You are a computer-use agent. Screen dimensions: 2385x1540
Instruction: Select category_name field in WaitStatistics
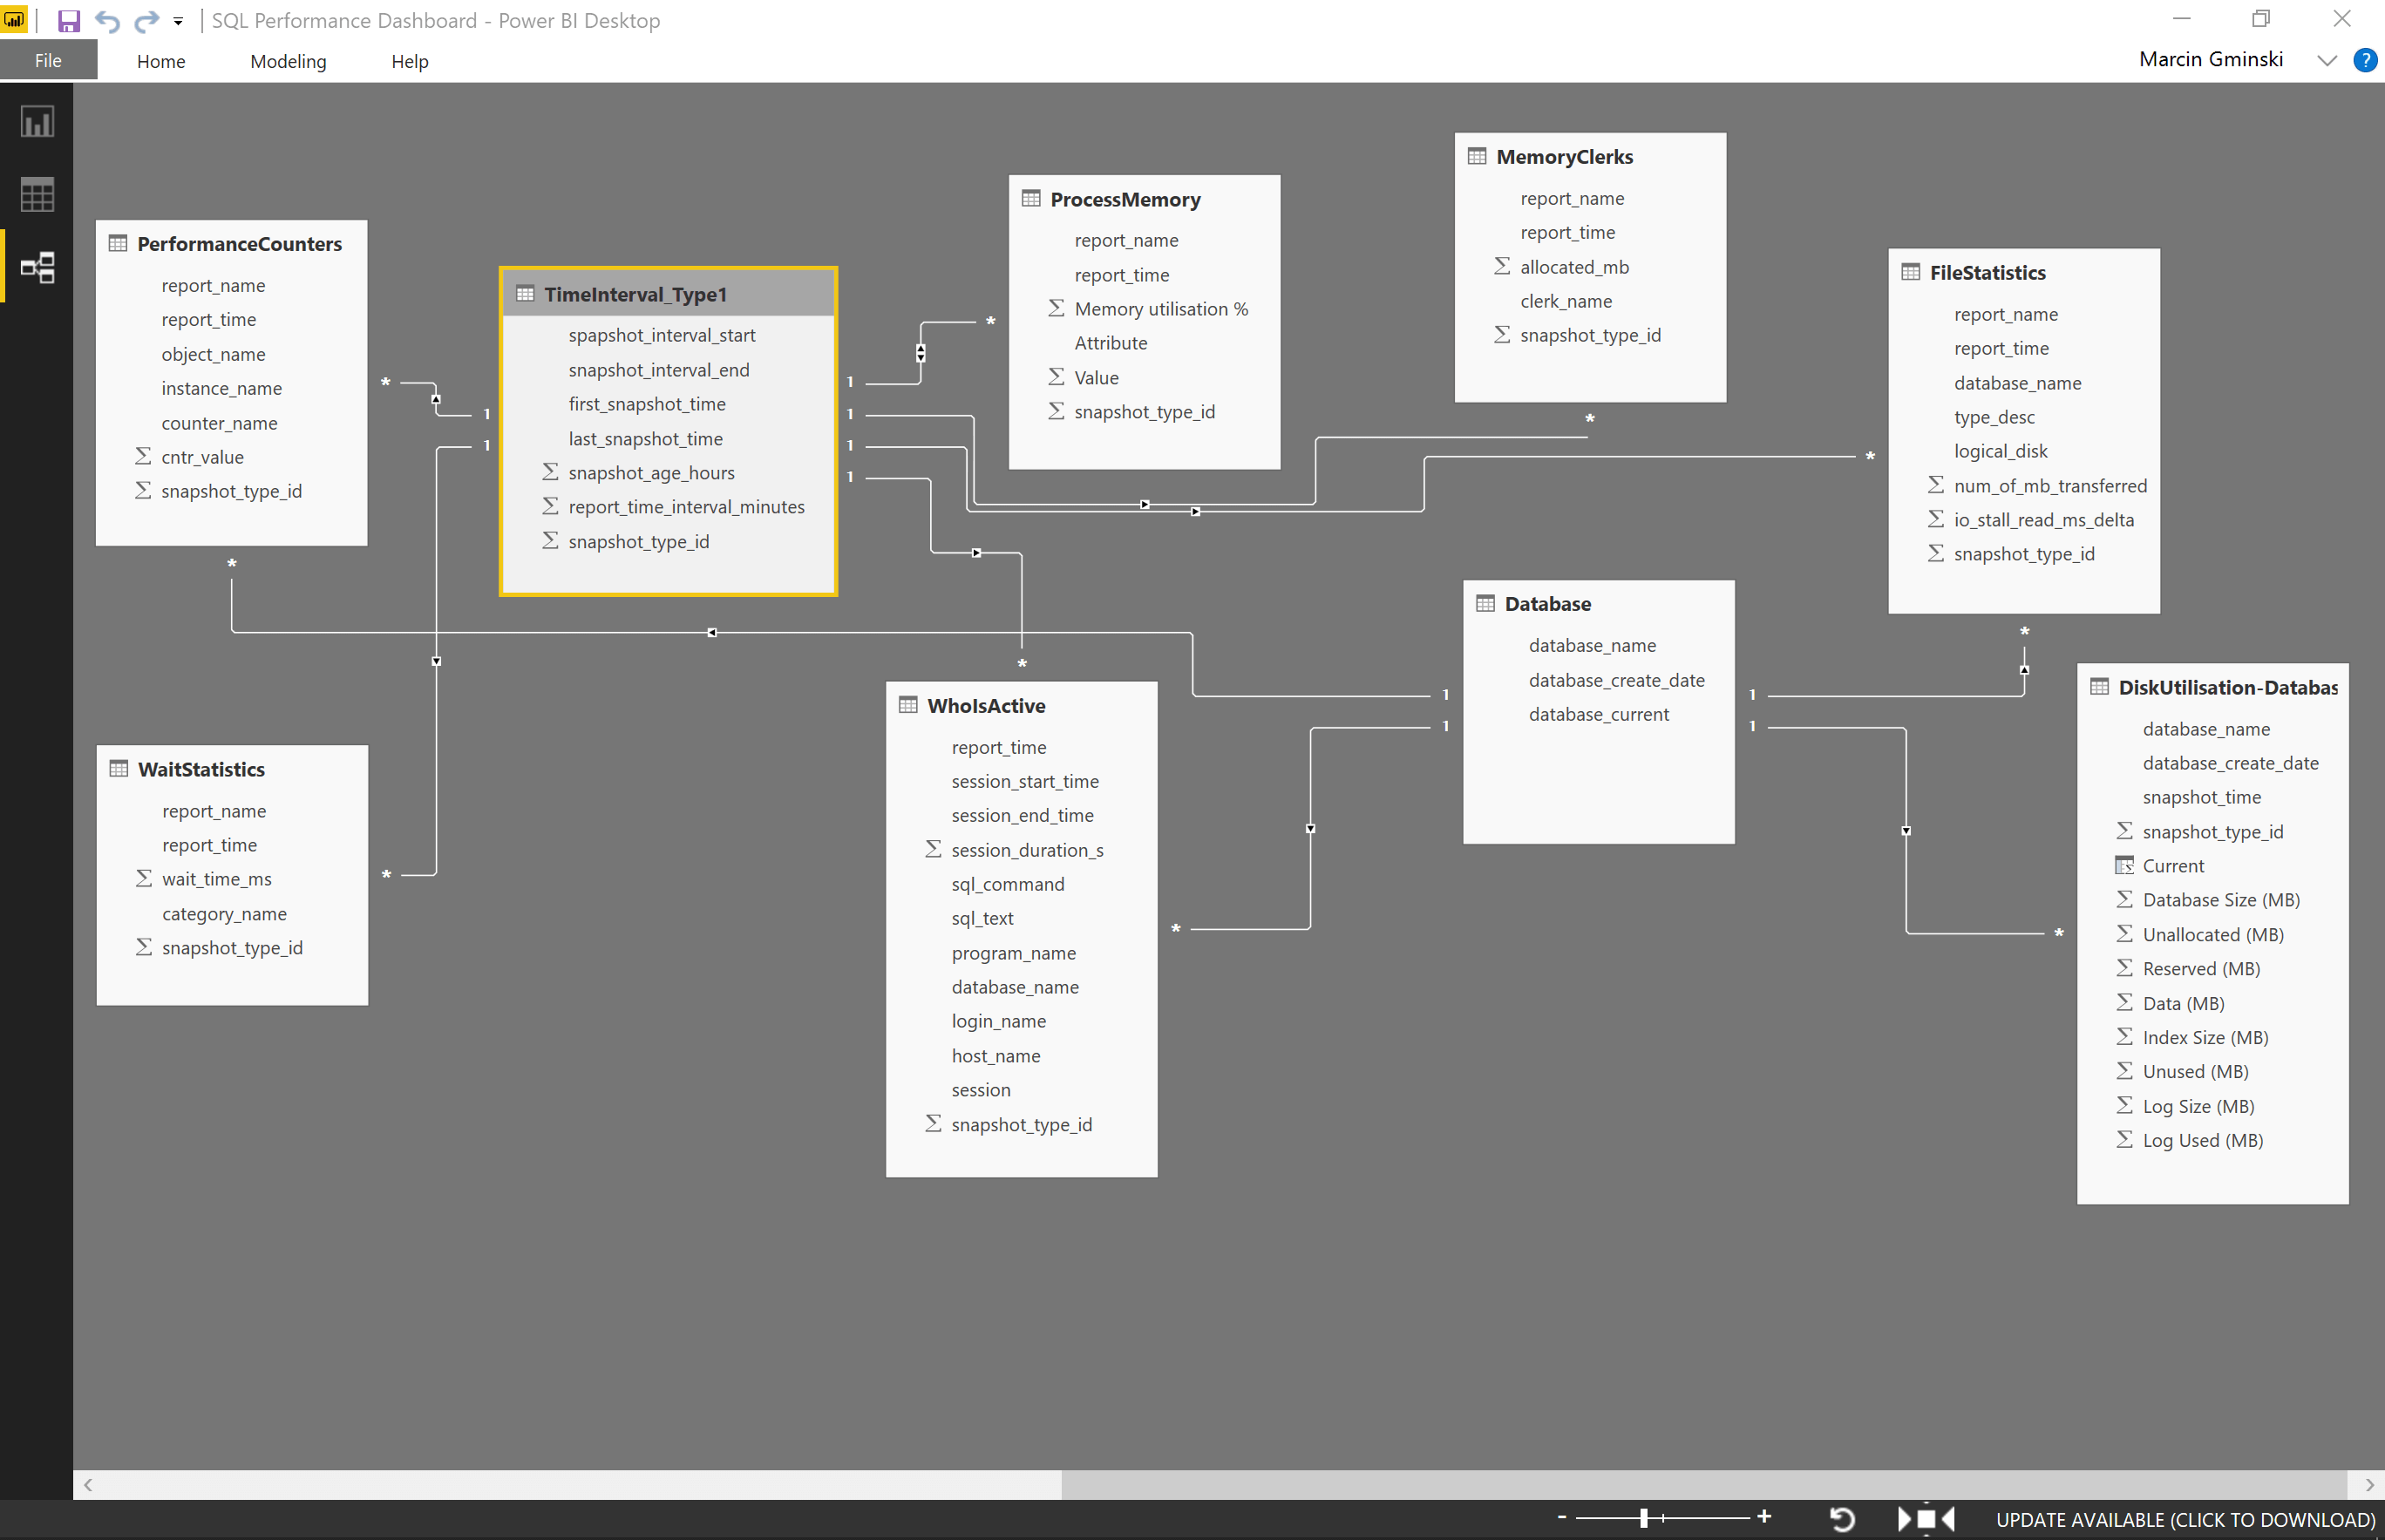click(x=224, y=914)
